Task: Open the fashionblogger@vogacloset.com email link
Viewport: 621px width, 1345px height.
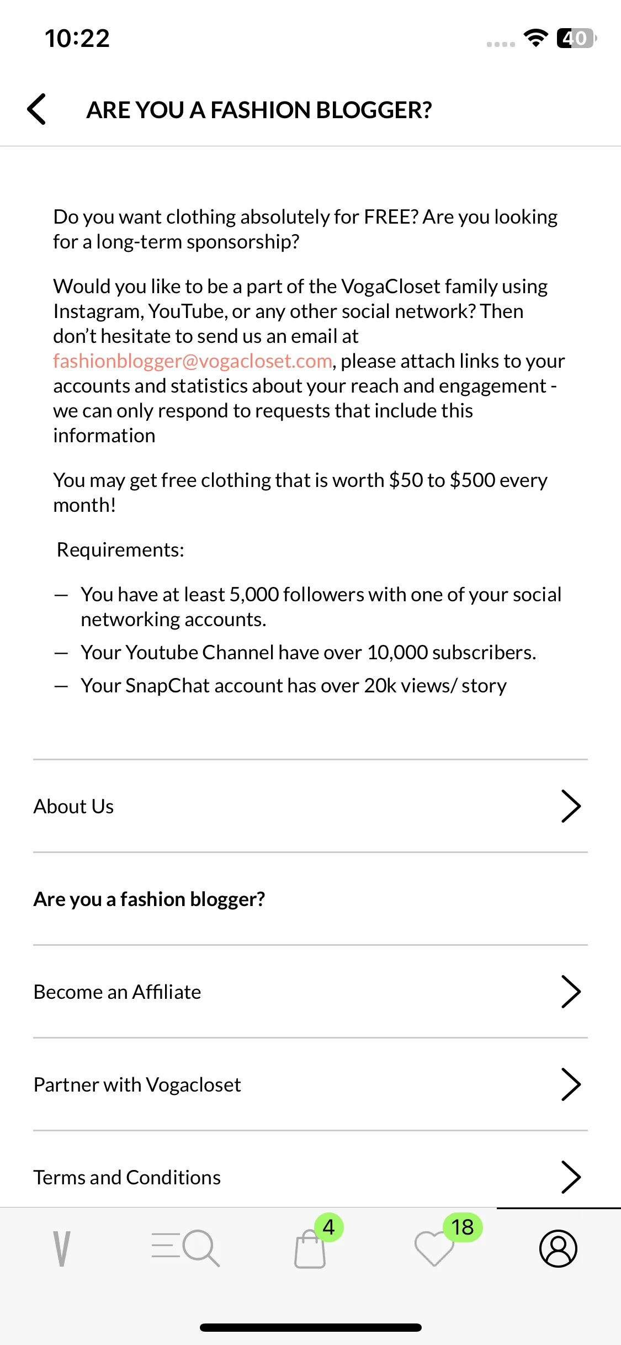Action: point(193,361)
